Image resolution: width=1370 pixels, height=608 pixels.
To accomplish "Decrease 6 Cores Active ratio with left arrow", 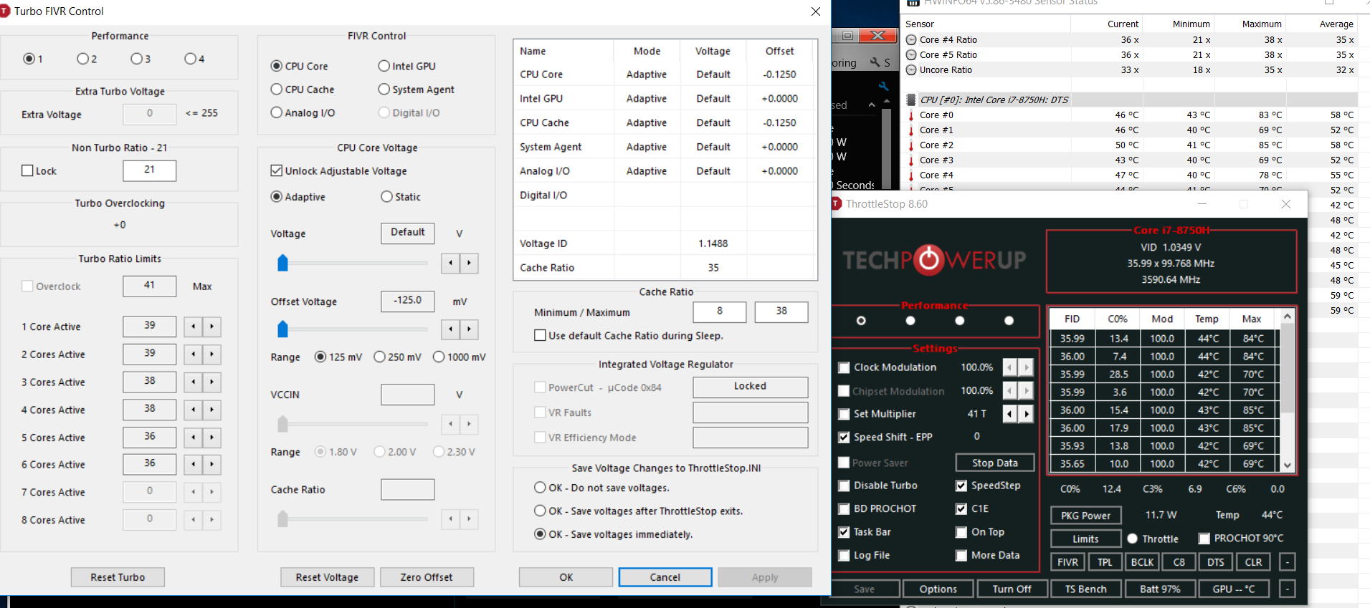I will pos(194,465).
